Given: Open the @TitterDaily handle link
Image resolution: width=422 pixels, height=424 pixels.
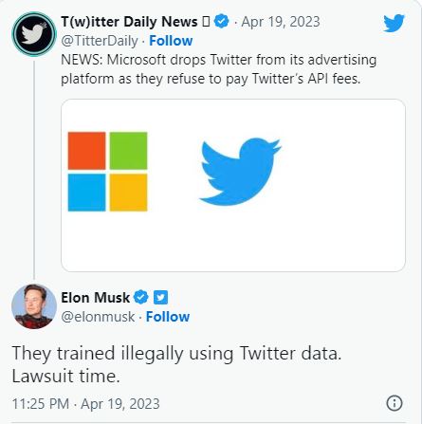Looking at the screenshot, I should pyautogui.click(x=100, y=41).
